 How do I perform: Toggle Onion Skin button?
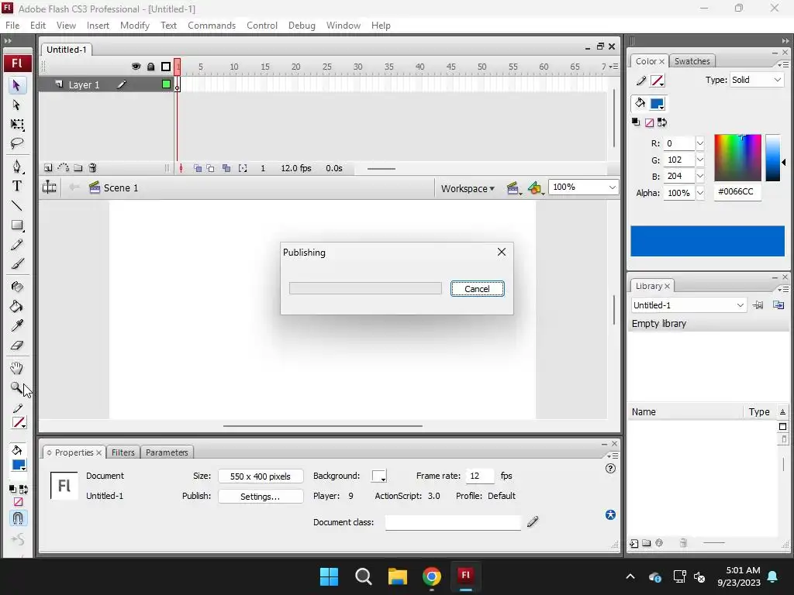pyautogui.click(x=198, y=168)
